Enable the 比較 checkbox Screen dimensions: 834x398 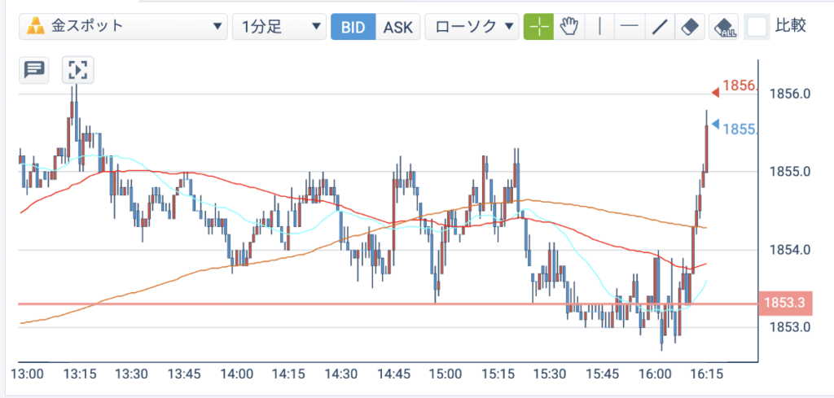[x=757, y=27]
